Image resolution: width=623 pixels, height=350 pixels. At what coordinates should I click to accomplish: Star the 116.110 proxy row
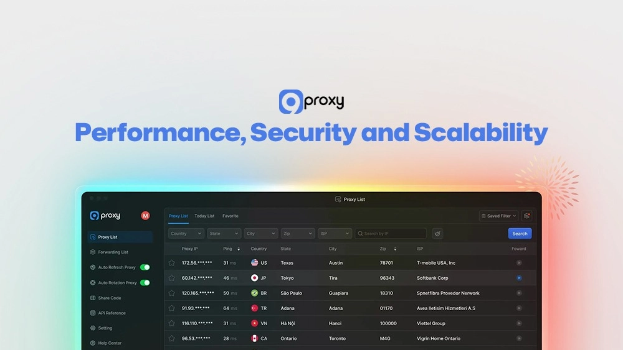point(172,323)
